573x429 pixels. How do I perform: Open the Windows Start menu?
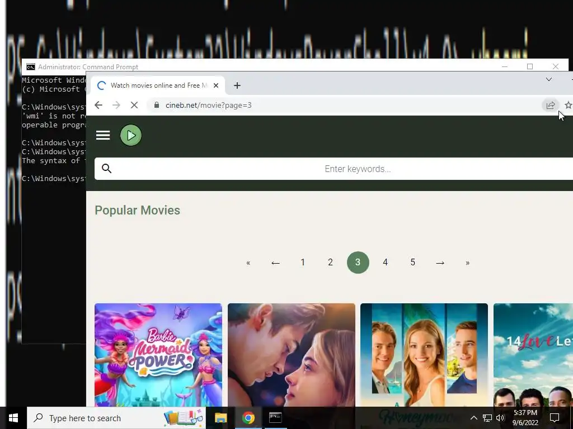point(13,418)
